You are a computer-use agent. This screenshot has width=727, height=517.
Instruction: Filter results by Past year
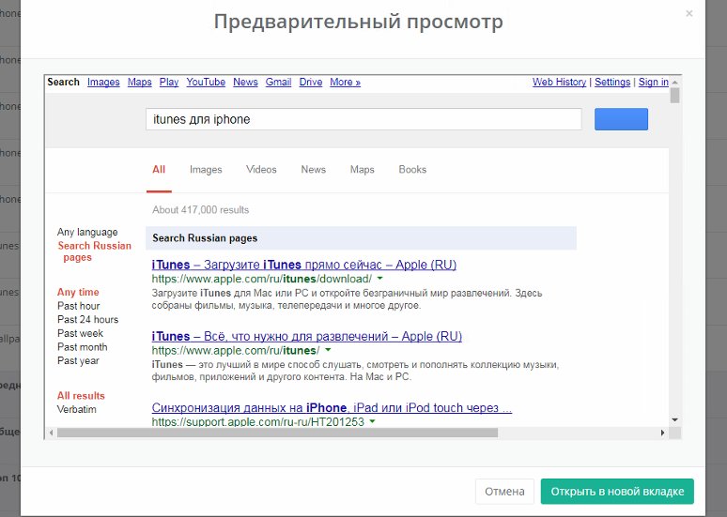78,361
